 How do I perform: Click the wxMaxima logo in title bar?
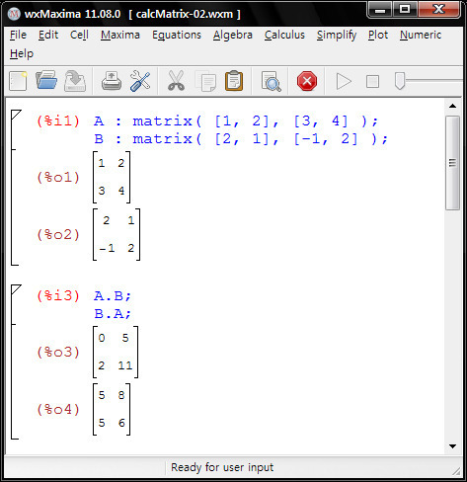pyautogui.click(x=14, y=14)
